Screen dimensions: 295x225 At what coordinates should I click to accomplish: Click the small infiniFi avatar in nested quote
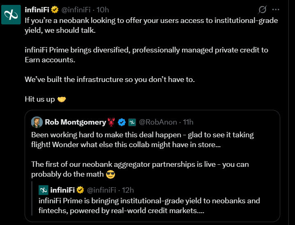point(44,190)
